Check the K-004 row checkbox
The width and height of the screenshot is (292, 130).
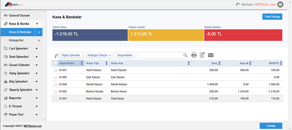click(x=55, y=84)
